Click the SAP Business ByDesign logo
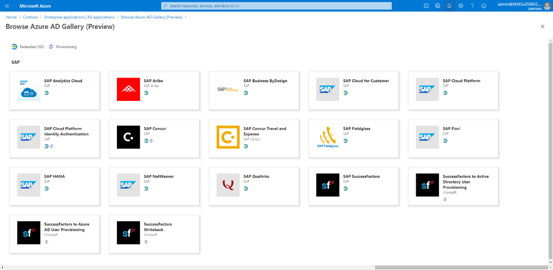Viewport: 553px width, 270px height. 228,89
